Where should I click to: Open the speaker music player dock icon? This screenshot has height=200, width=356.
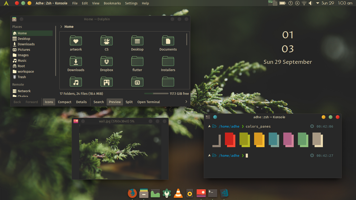(190, 193)
